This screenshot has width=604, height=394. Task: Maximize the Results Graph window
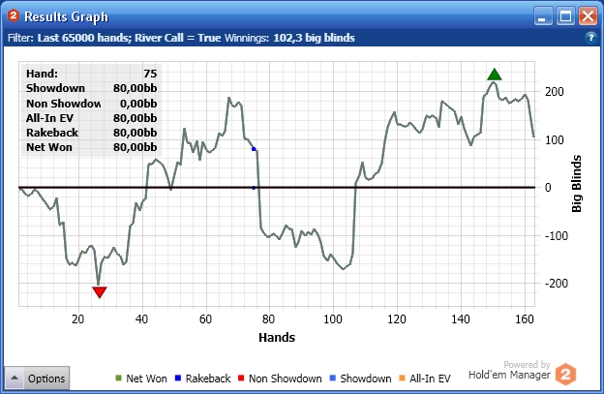565,17
